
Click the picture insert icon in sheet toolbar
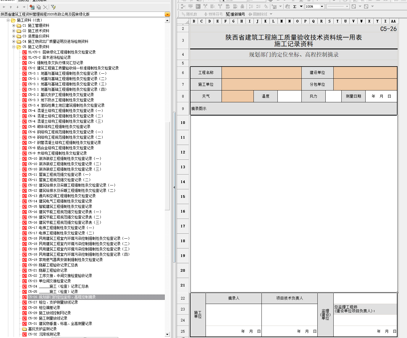(274, 7)
